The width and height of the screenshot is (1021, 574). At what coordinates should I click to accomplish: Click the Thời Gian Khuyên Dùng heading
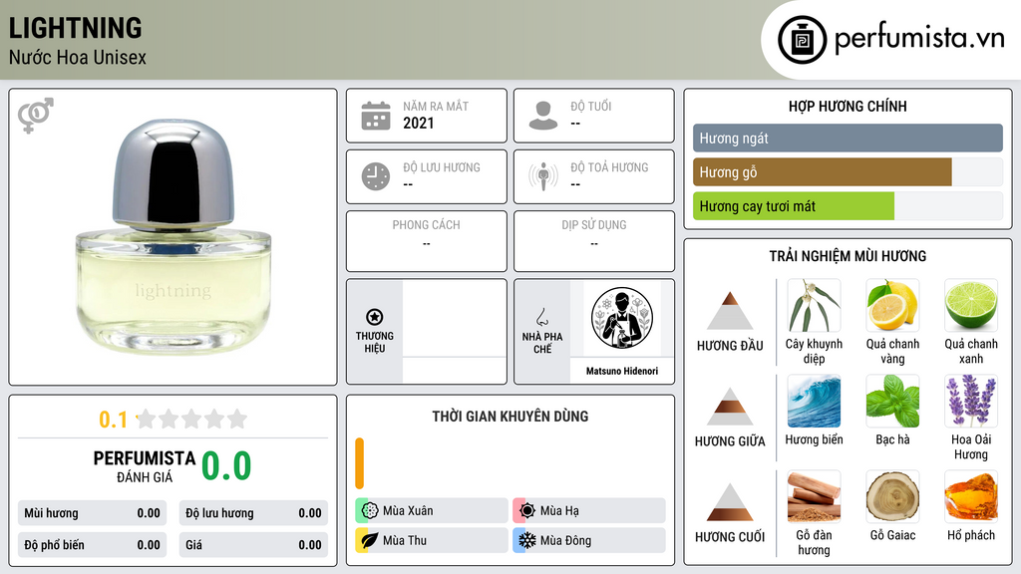pos(510,417)
